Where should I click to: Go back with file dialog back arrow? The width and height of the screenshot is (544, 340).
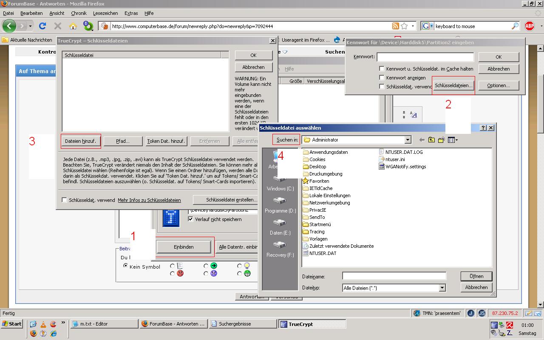(x=422, y=140)
